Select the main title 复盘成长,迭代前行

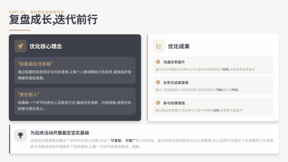point(53,20)
